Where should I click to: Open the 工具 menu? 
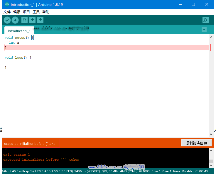[x=36, y=12]
